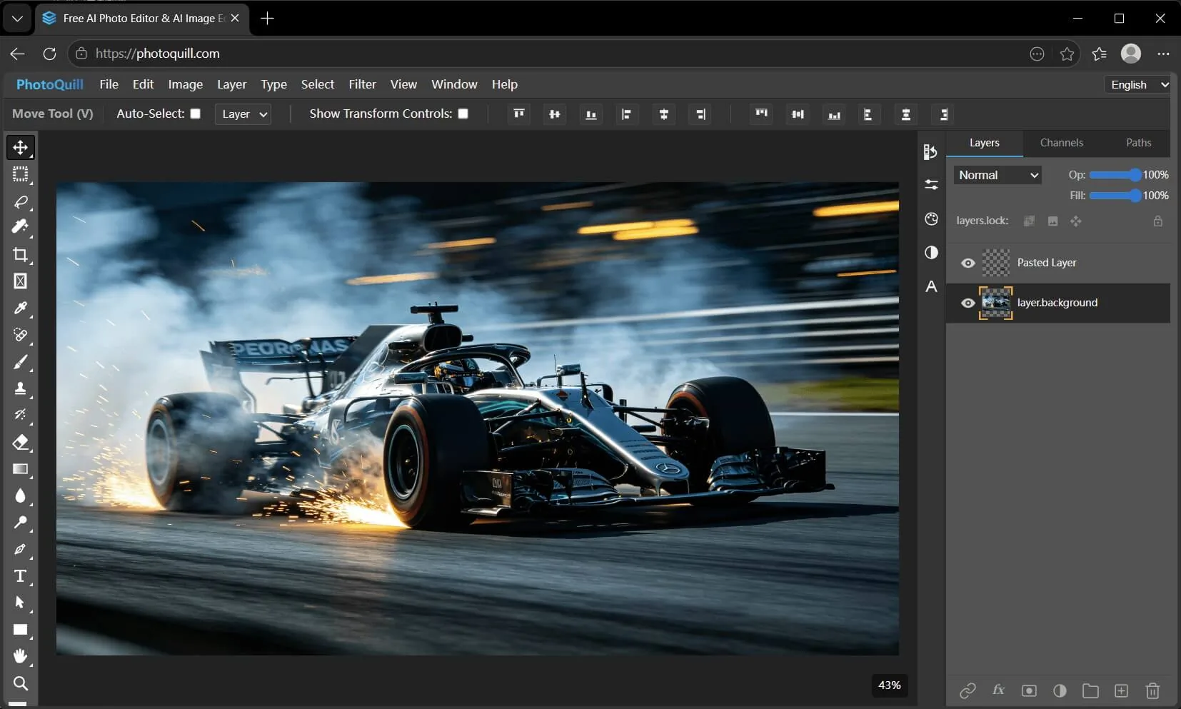Open the File menu

click(x=109, y=84)
